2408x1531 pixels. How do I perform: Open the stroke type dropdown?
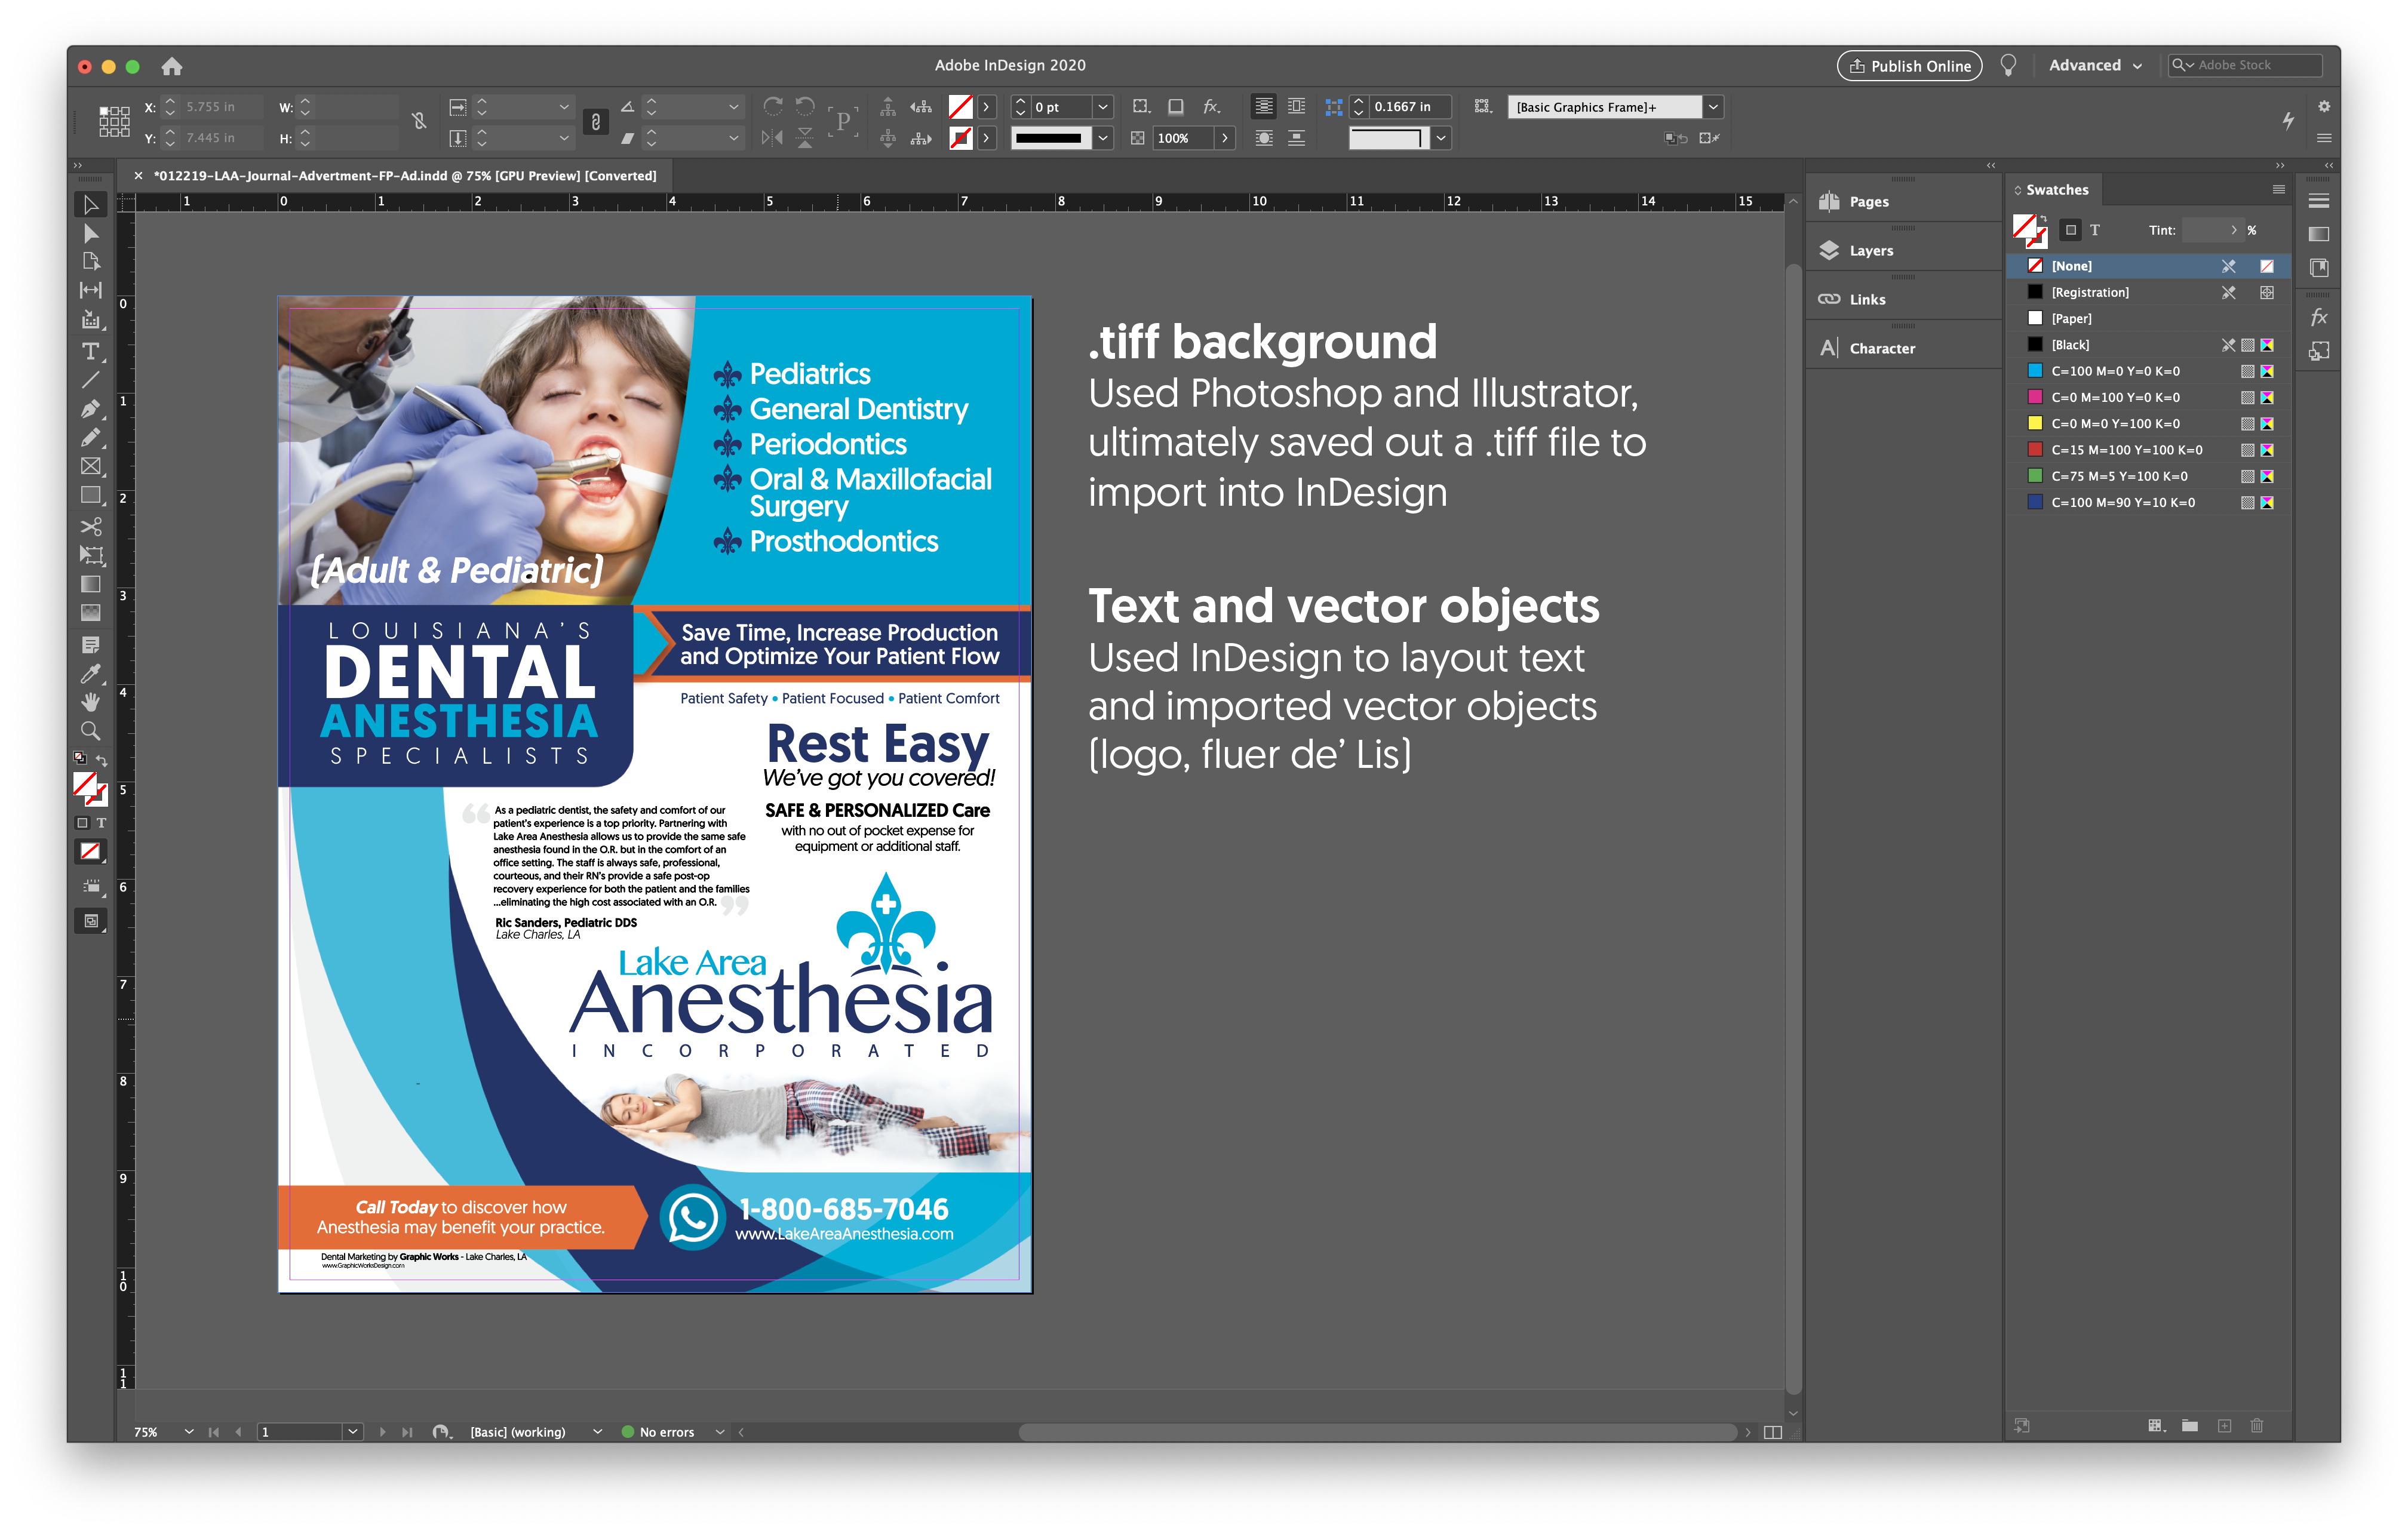(1103, 138)
